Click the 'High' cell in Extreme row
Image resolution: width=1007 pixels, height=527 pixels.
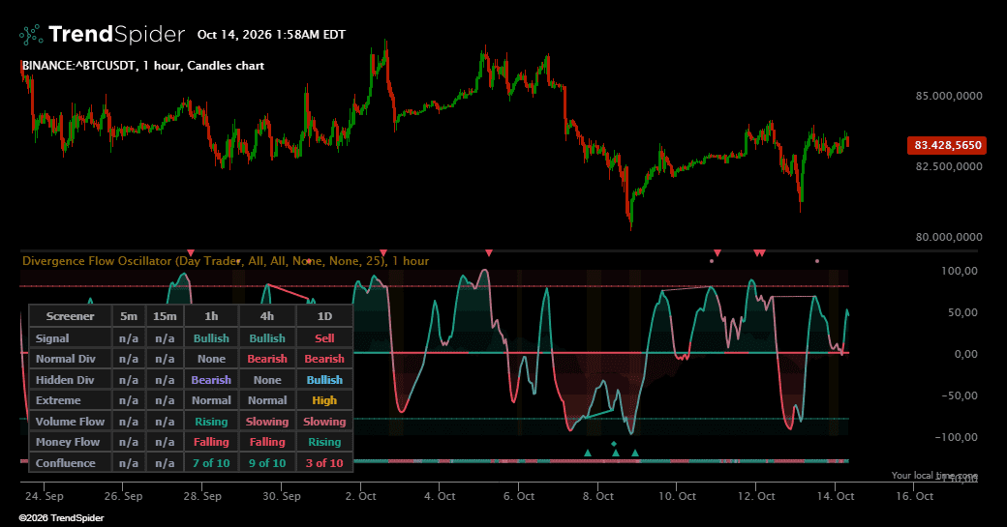324,400
